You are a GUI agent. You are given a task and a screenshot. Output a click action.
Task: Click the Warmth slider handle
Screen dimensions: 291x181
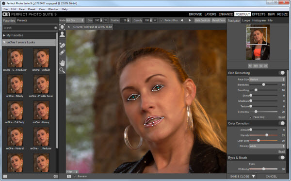tap(267, 135)
